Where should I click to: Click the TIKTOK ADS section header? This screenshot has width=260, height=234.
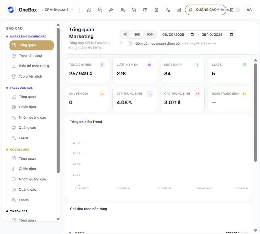pyautogui.click(x=19, y=211)
